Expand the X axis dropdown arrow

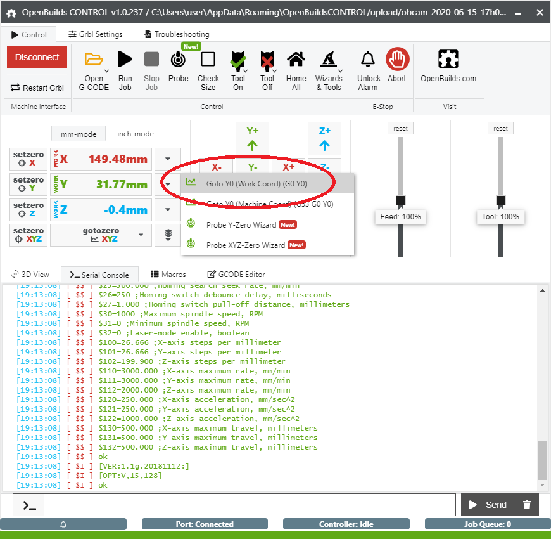coord(168,159)
